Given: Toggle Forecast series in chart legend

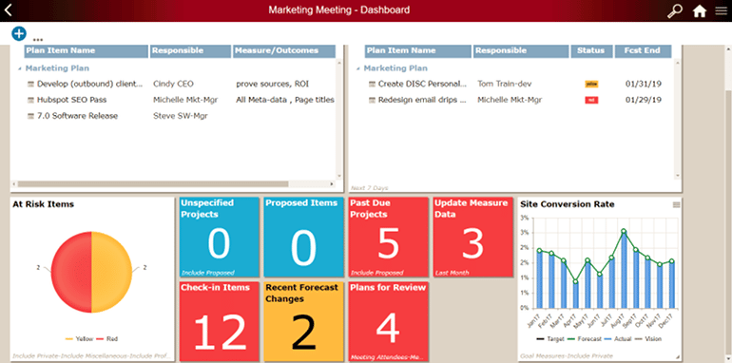Looking at the screenshot, I should (585, 339).
